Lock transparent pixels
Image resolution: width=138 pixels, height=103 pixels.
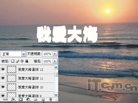[12, 61]
